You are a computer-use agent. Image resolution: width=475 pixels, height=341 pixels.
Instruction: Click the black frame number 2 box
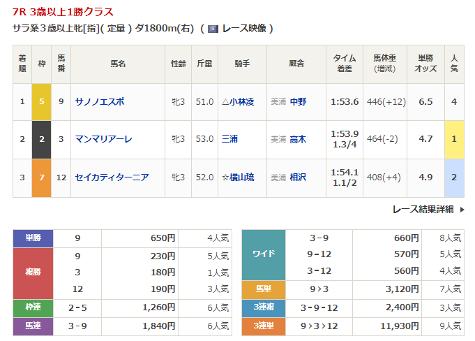coord(42,139)
